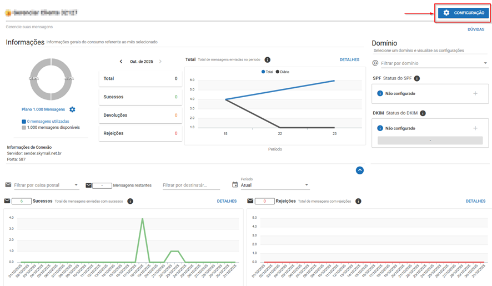Screen dimensions: 492x286
Task: Click info icon beside Rejeições chart title
Action: (x=358, y=201)
